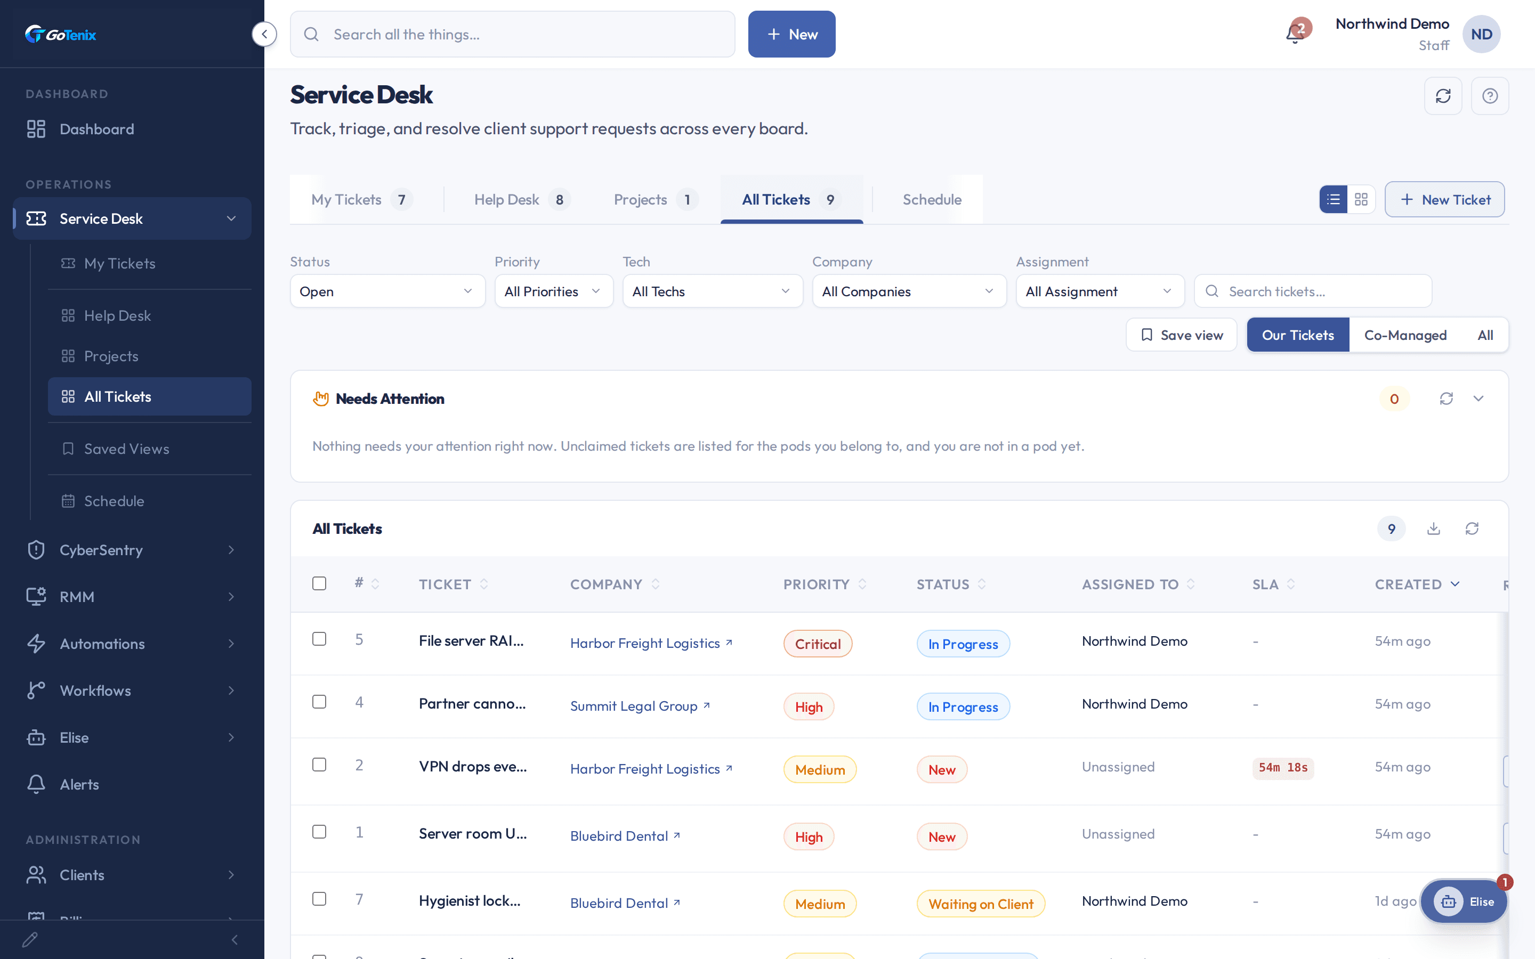Refresh the All Tickets table

coord(1472,529)
